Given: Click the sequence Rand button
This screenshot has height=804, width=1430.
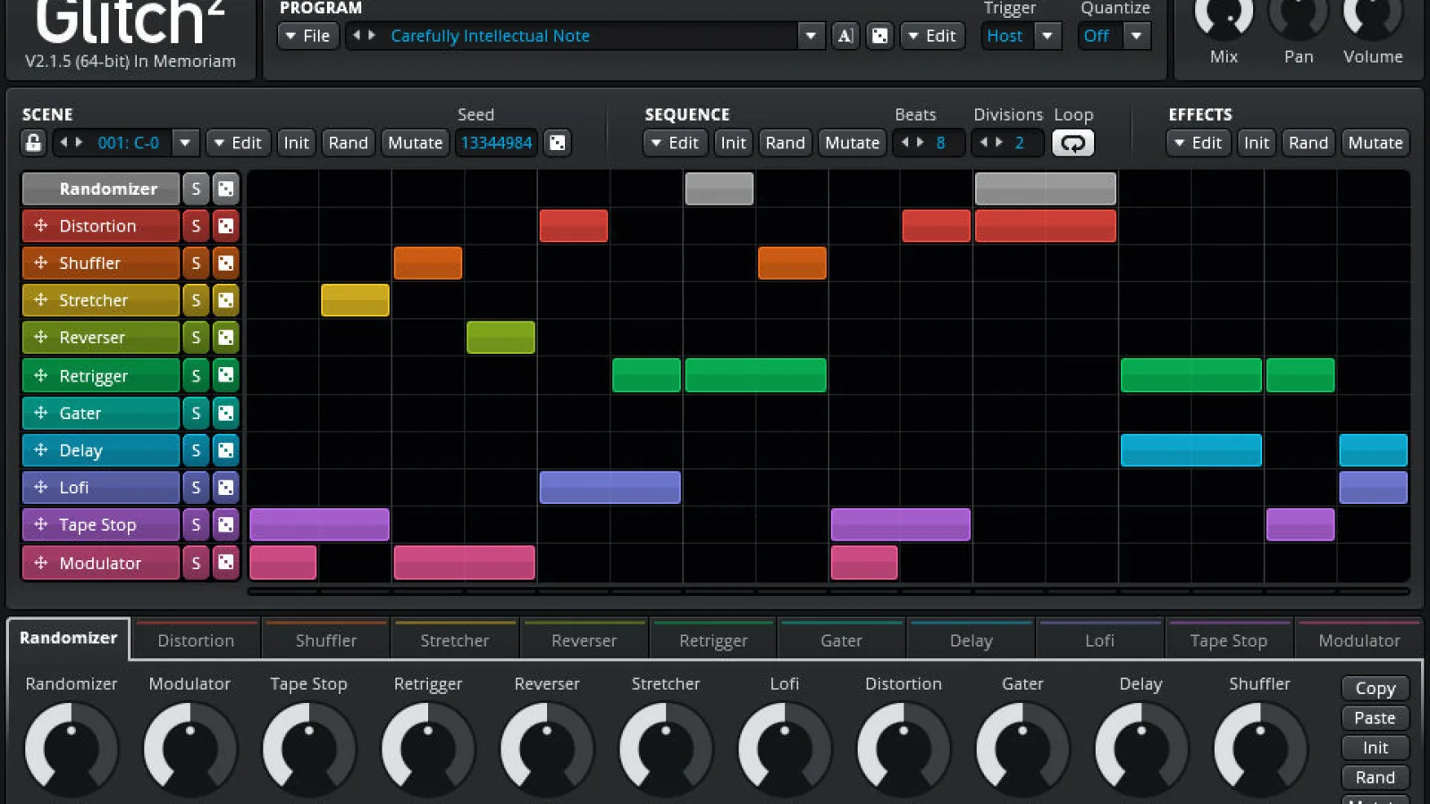Looking at the screenshot, I should (x=786, y=143).
